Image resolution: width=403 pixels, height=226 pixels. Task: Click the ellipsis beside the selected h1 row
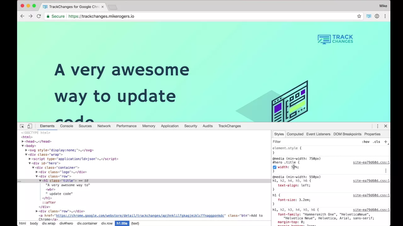click(19, 181)
